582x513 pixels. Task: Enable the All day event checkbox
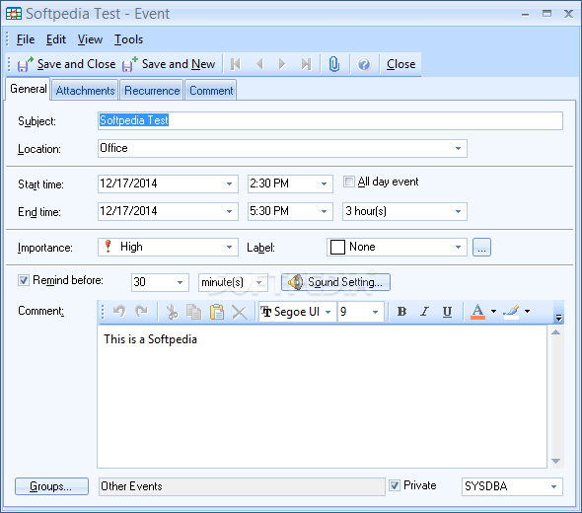349,182
